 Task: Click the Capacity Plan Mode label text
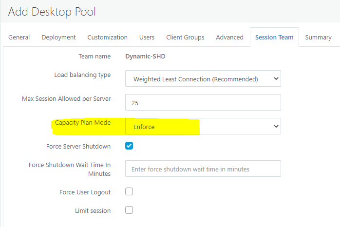[x=82, y=123]
